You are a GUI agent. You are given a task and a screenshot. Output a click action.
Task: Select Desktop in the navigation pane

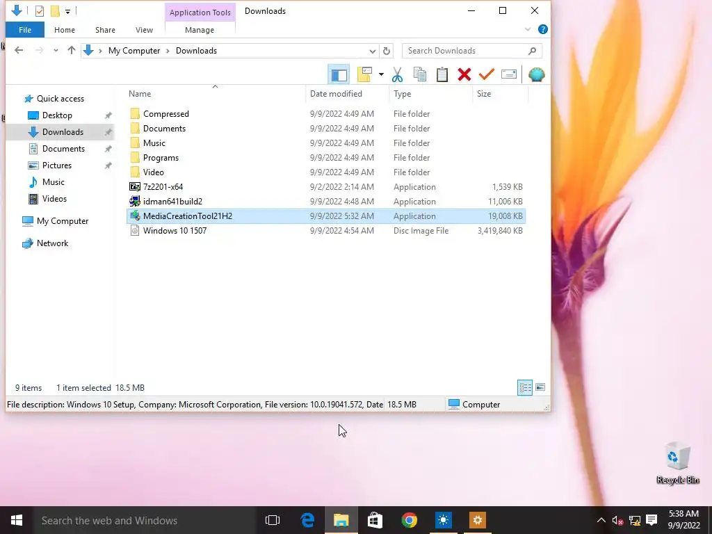point(57,115)
